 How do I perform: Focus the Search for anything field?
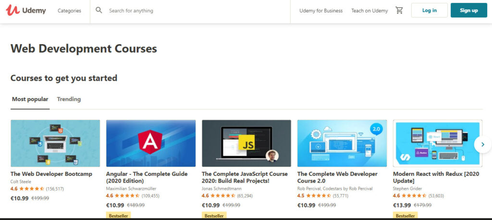point(190,11)
